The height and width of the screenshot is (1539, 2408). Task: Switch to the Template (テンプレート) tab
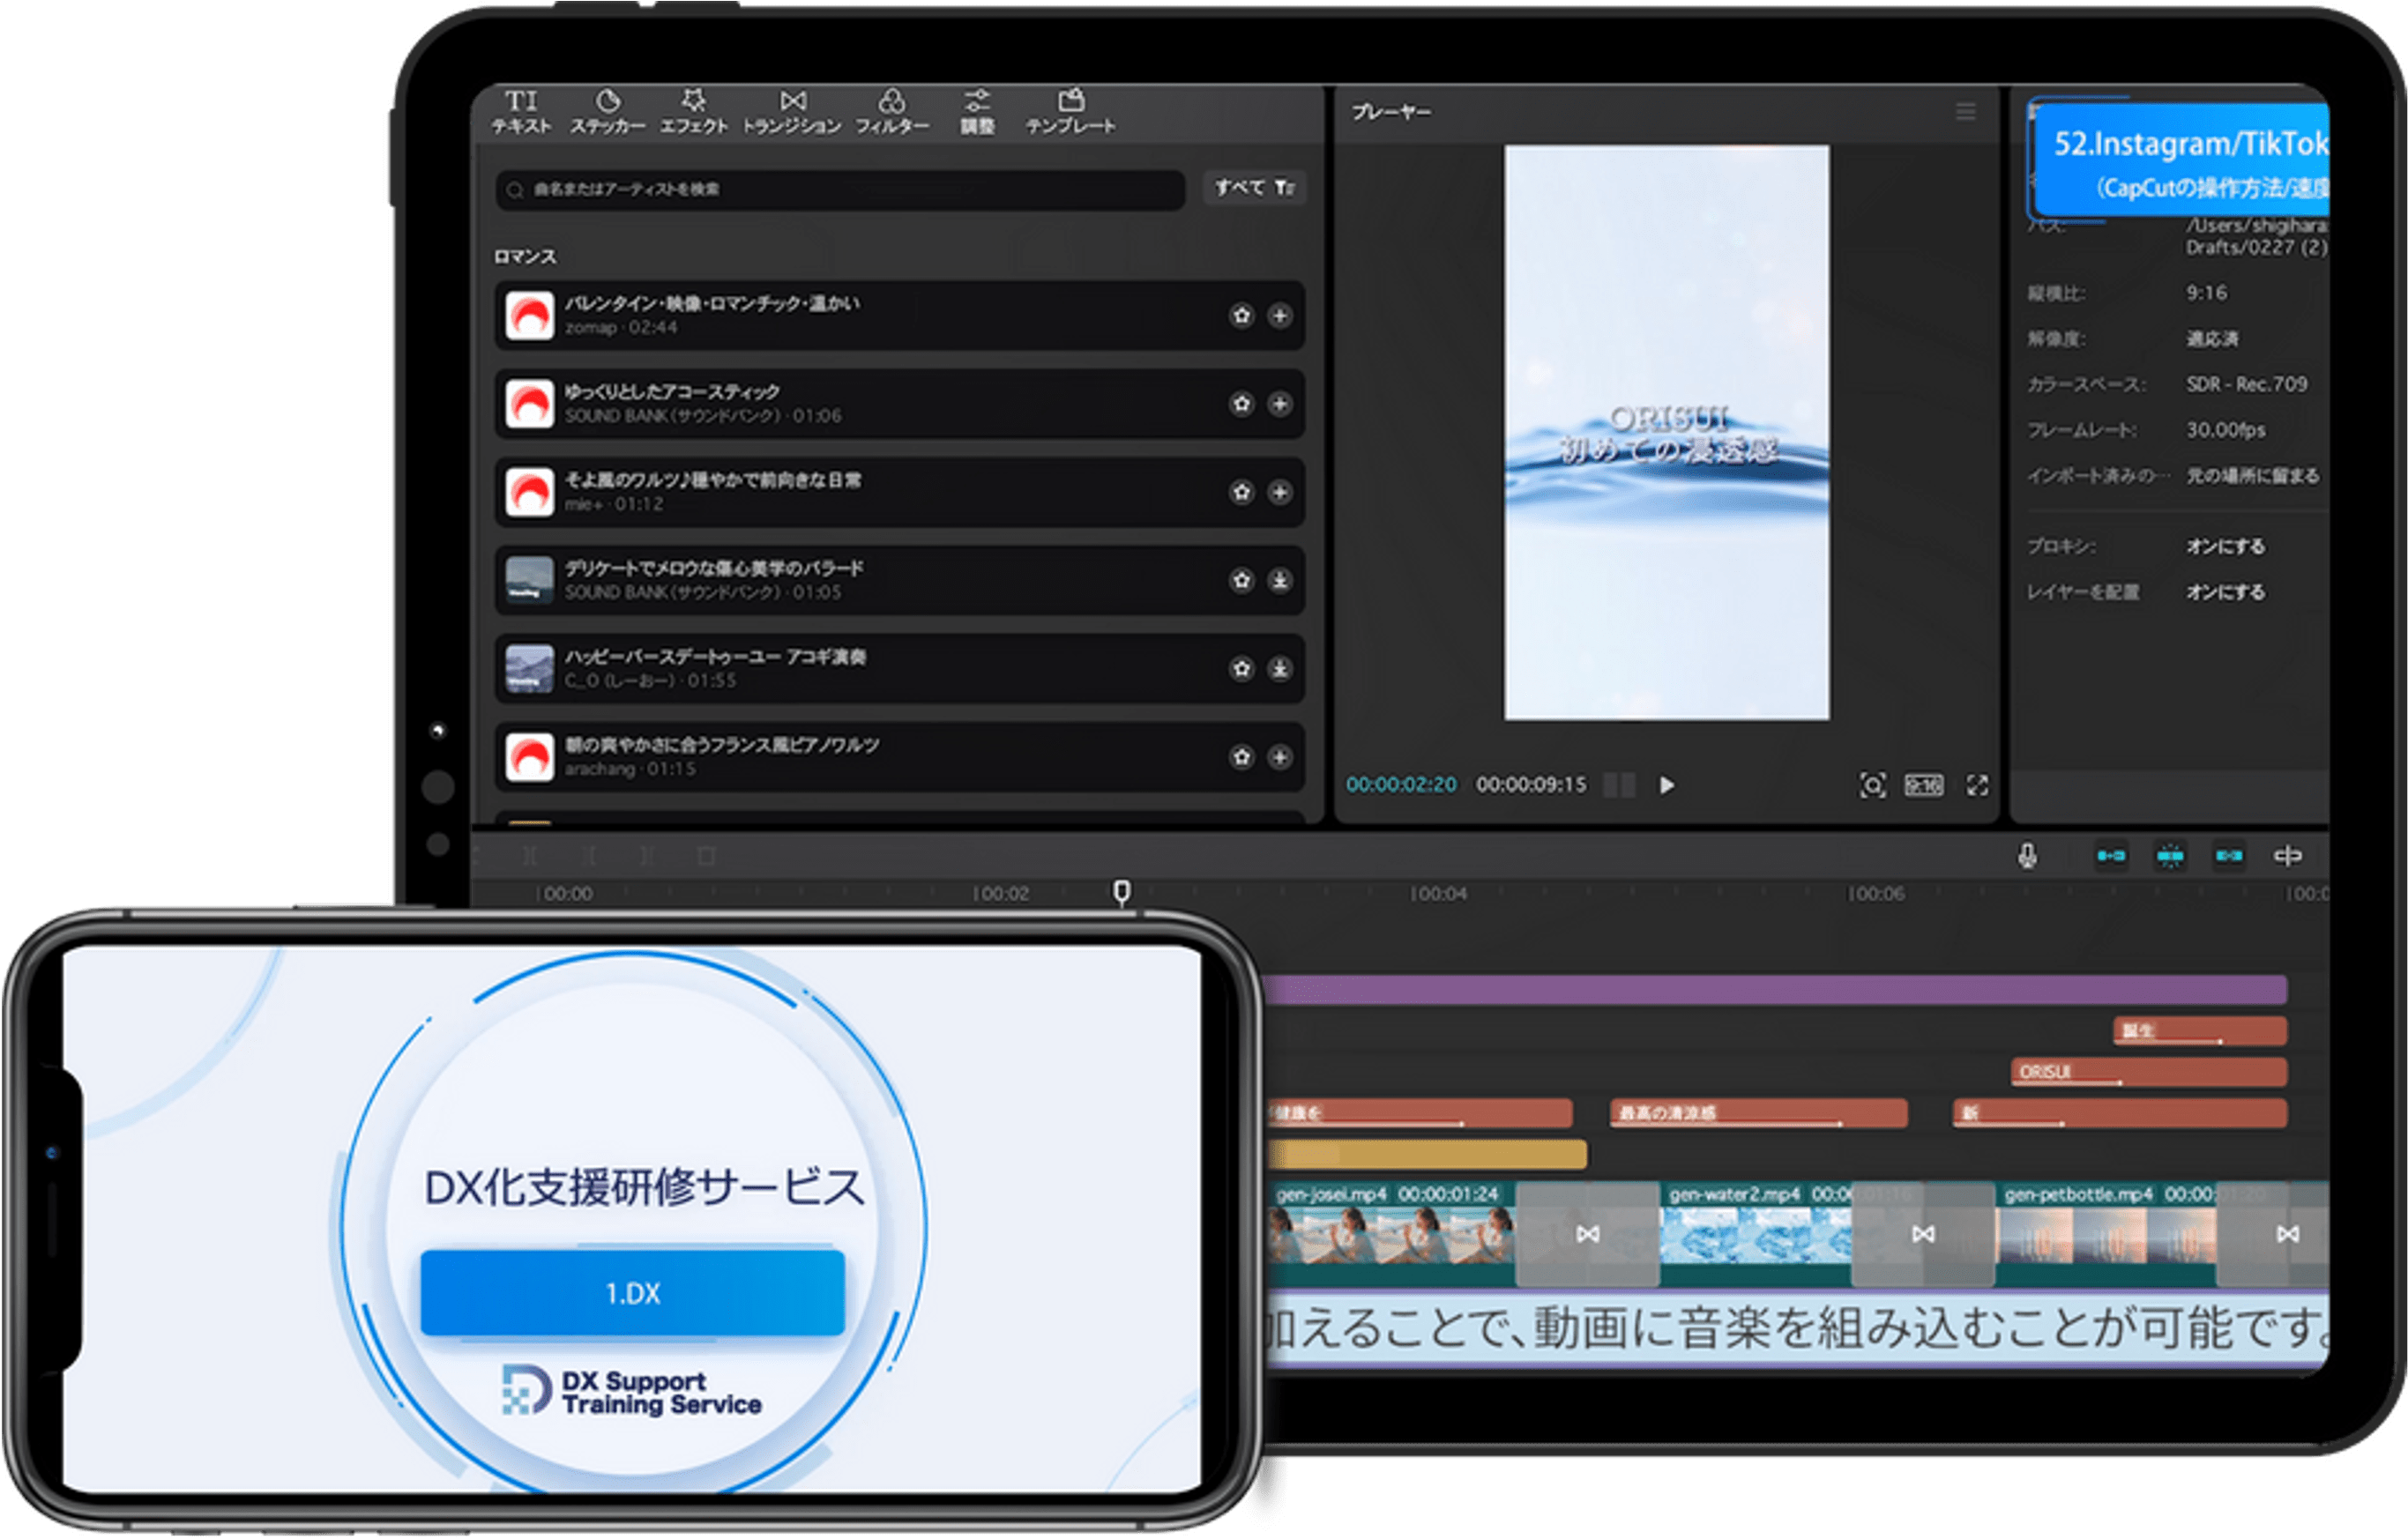pyautogui.click(x=1070, y=112)
